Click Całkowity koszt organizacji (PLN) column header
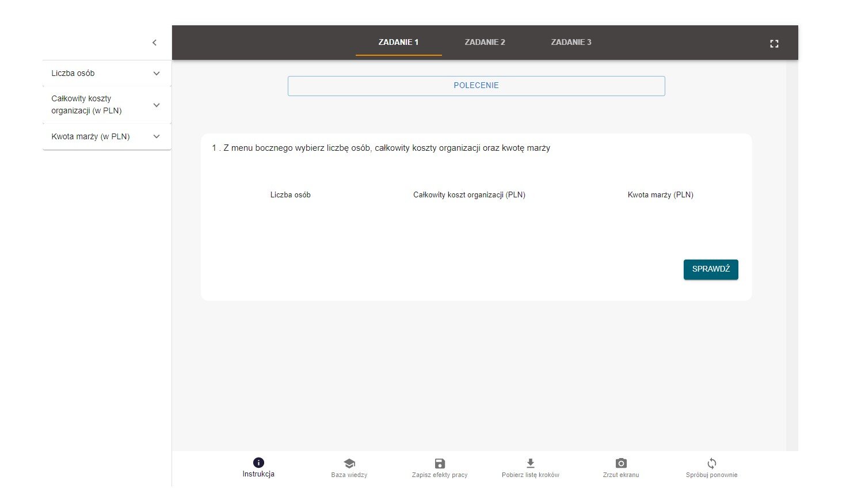 click(x=469, y=195)
